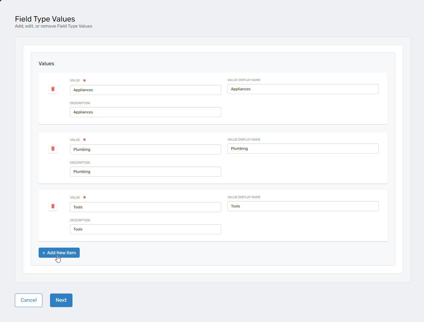424x322 pixels.
Task: Select the Tools Description input field
Action: (x=145, y=229)
